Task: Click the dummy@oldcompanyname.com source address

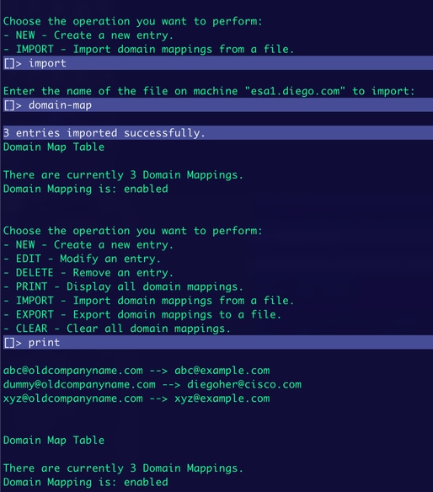Action: pyautogui.click(x=79, y=384)
